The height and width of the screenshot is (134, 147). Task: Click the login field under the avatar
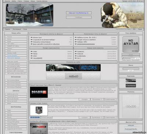pyautogui.click(x=131, y=54)
